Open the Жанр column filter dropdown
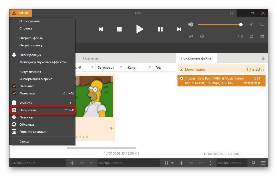 tap(150, 68)
